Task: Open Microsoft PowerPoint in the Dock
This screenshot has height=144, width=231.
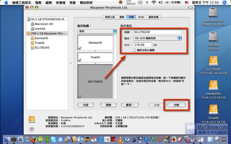Action: [160, 139]
